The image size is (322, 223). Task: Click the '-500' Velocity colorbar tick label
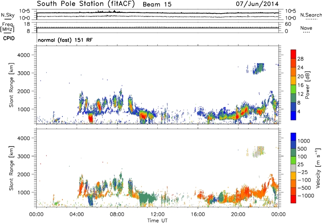[x=304, y=188]
